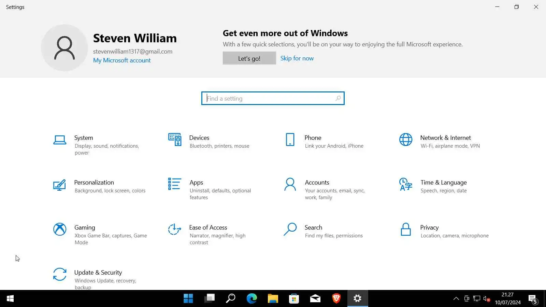Open System settings via the laptop icon
546x307 pixels.
(60, 140)
